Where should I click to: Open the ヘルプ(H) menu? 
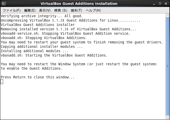click(x=93, y=10)
